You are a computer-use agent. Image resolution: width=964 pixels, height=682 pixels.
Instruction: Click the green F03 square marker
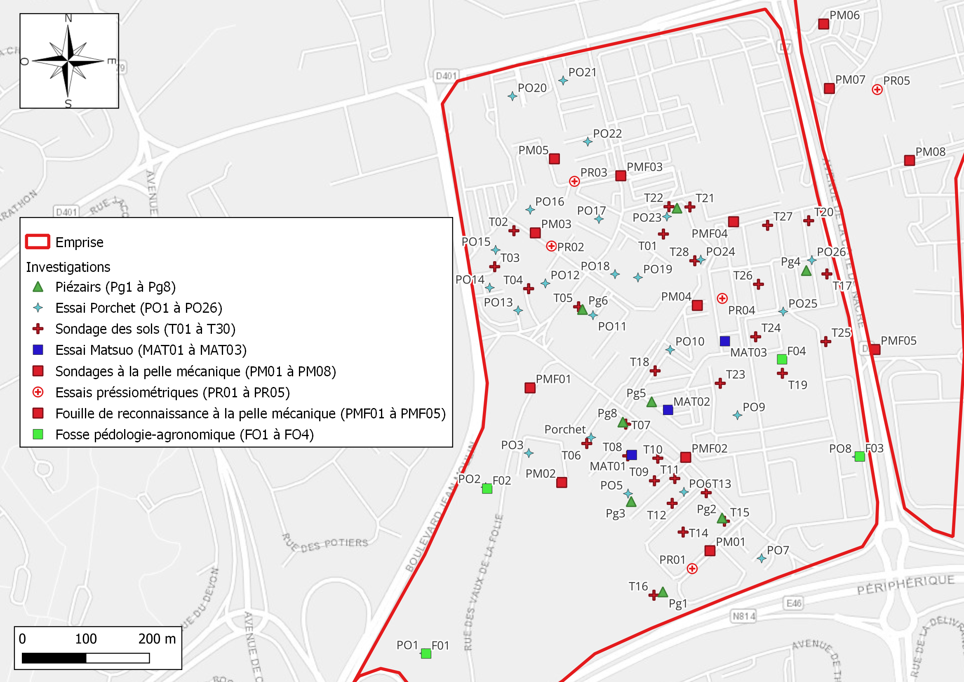point(859,456)
